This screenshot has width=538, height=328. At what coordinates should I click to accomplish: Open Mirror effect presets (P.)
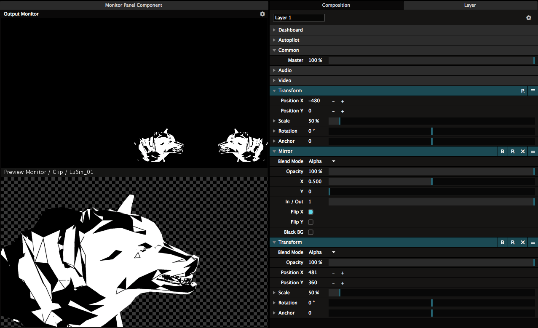(x=513, y=151)
